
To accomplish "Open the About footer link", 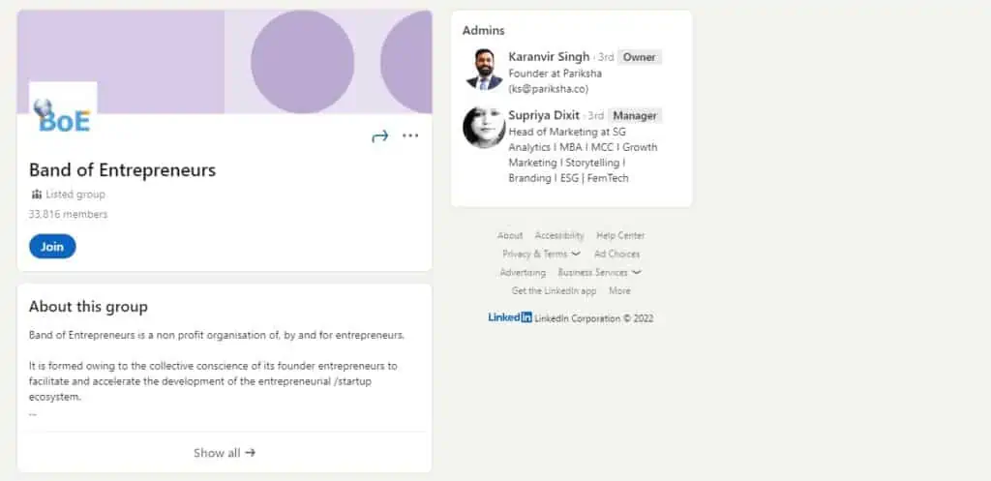I will click(x=510, y=235).
